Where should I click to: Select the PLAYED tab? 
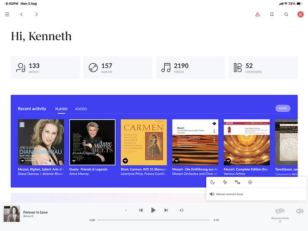click(62, 109)
